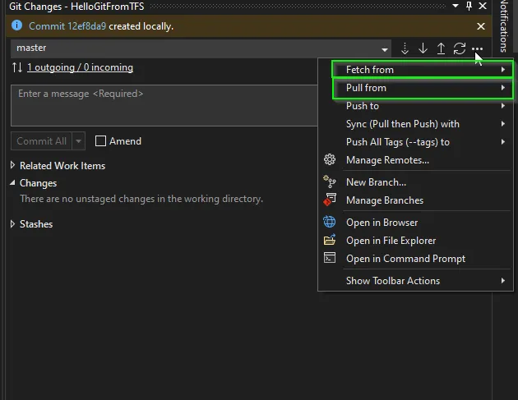The height and width of the screenshot is (400, 518).
Task: Click the Fetch dotted-arrow toolbar icon
Action: 405,48
